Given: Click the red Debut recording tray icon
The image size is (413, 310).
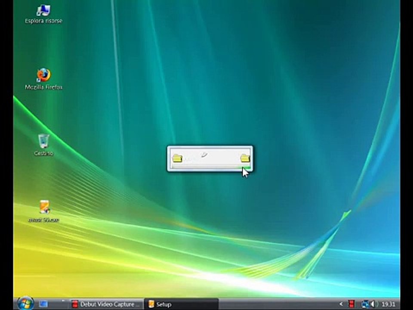Looking at the screenshot, I should coord(351,304).
